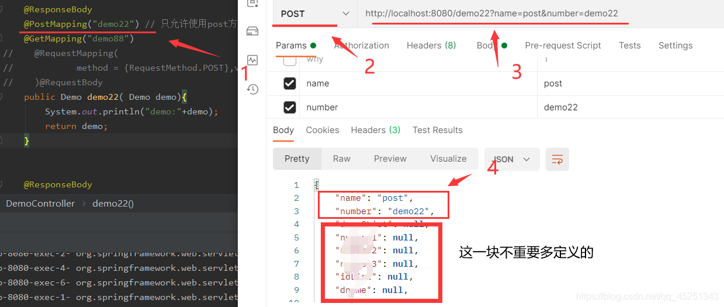Click the 8080-exec-4 console log line

[x=119, y=268]
